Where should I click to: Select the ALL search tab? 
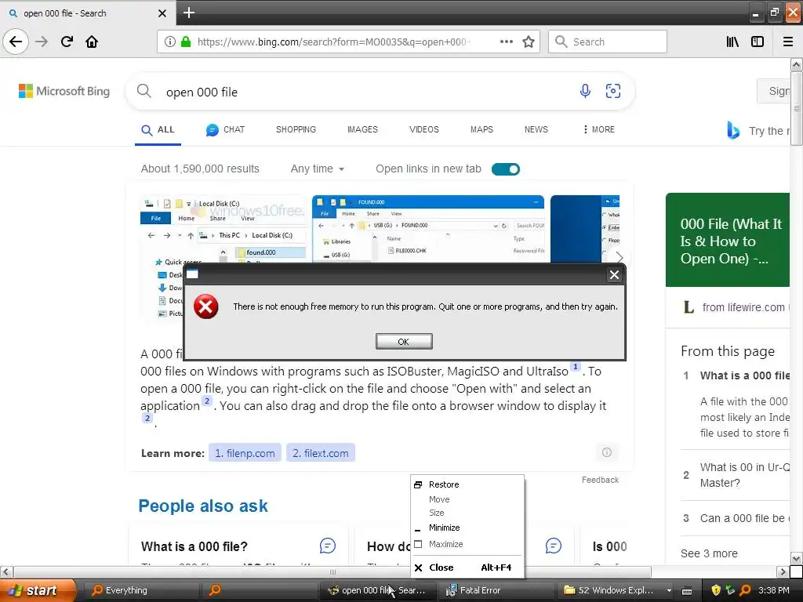158,130
